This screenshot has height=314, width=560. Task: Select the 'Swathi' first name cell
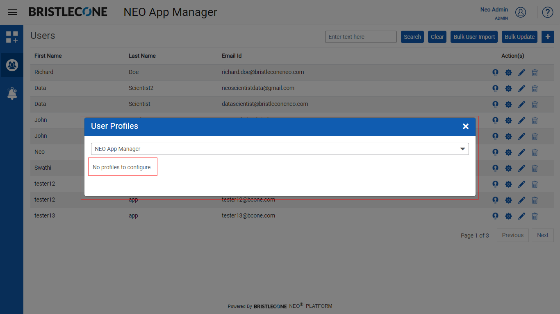click(x=43, y=168)
